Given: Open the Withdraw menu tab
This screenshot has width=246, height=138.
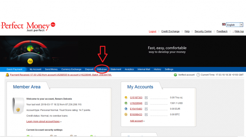Looking at the screenshot, I should (x=102, y=69).
